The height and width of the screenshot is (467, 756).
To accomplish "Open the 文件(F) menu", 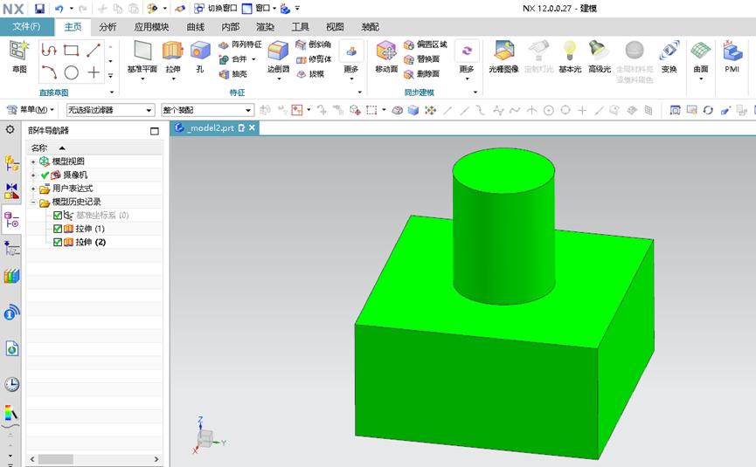I will [26, 27].
